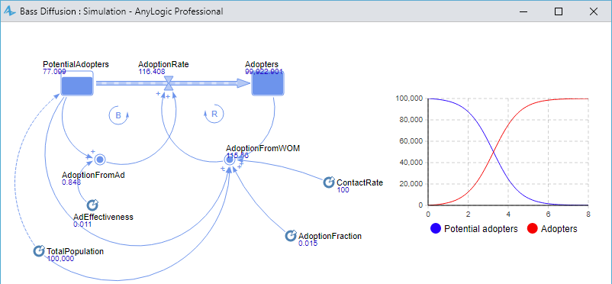The height and width of the screenshot is (284, 612).
Task: Click the AdoptionFromAd variable circle
Action: pyautogui.click(x=100, y=160)
